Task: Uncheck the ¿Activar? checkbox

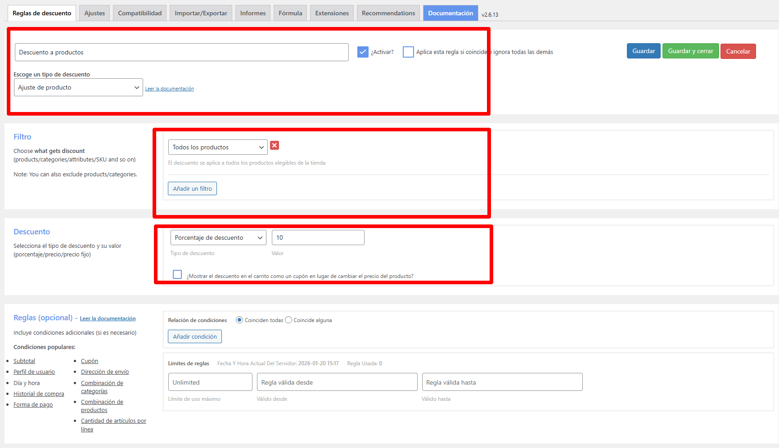Action: pyautogui.click(x=363, y=52)
